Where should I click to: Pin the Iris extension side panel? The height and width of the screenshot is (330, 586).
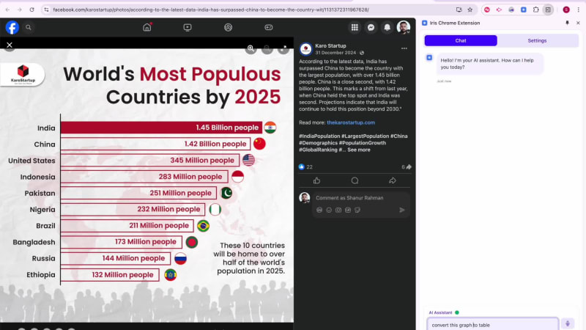tap(567, 23)
